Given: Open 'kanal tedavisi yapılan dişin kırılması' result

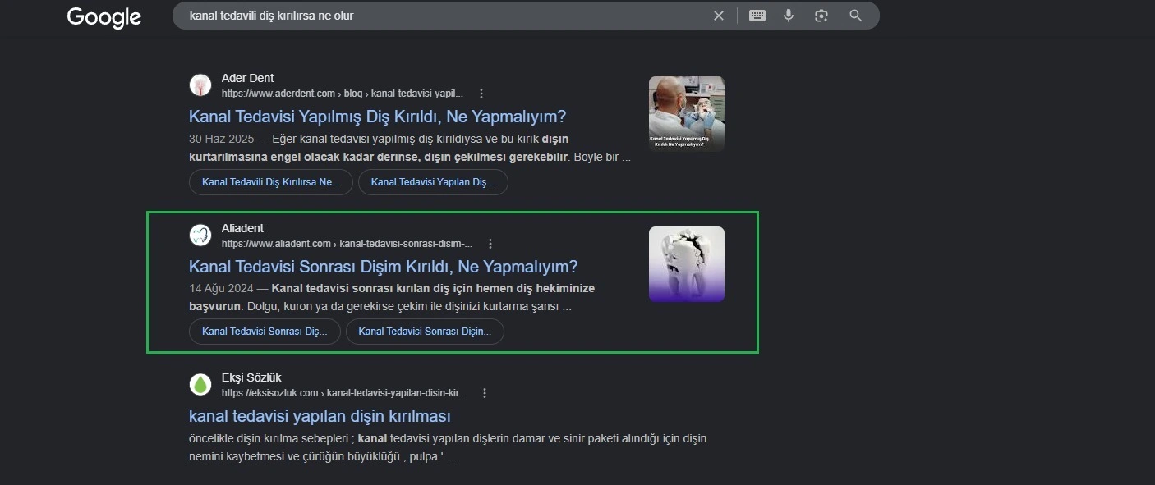Looking at the screenshot, I should (x=320, y=416).
